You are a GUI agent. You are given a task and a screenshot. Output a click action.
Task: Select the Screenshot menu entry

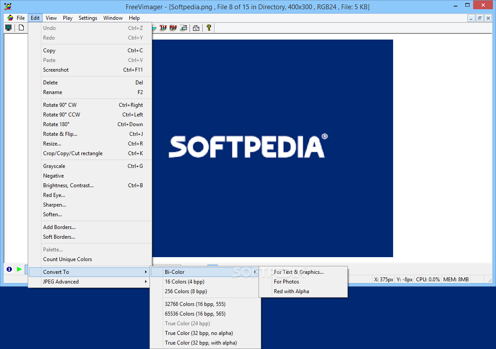point(90,70)
